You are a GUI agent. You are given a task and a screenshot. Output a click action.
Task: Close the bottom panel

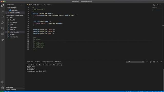pos(161,62)
